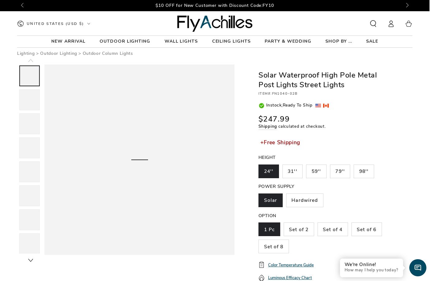
Task: Open the Luminous Efficacy Chart link
Action: [x=290, y=278]
